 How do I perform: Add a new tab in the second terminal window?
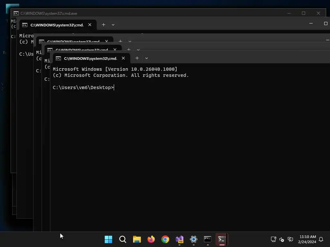(103, 25)
